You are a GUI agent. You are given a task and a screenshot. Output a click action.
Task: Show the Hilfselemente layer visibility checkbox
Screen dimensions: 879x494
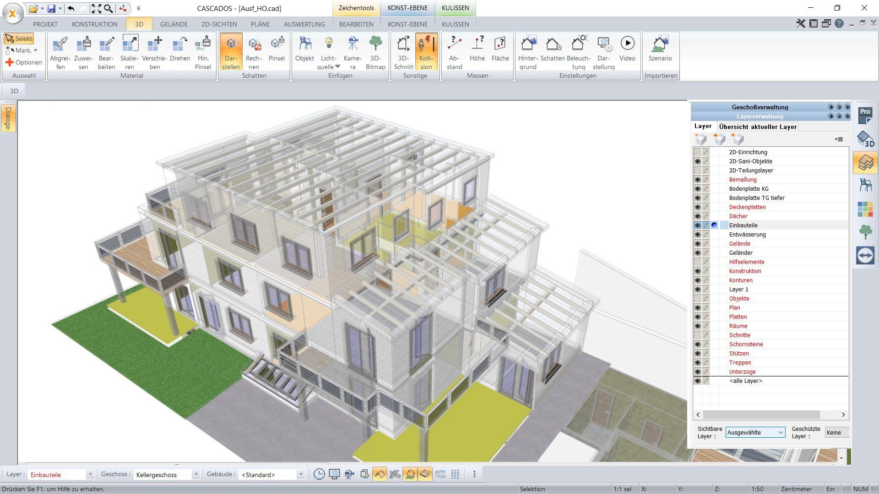coord(697,262)
